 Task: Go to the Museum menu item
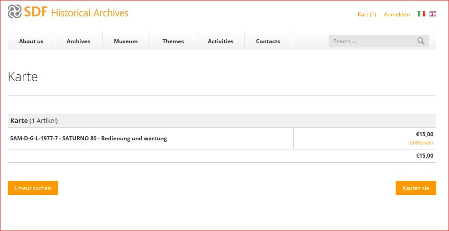coord(126,41)
